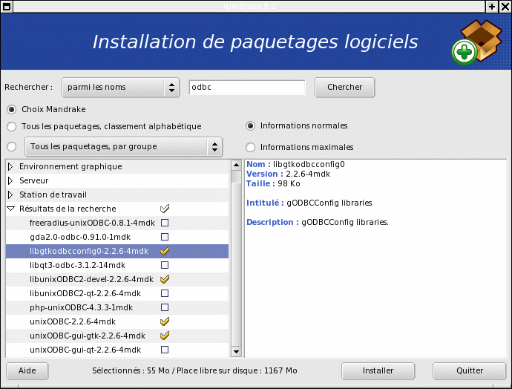Close rpmdrake window with X icon
This screenshot has height=389, width=512.
pos(505,6)
